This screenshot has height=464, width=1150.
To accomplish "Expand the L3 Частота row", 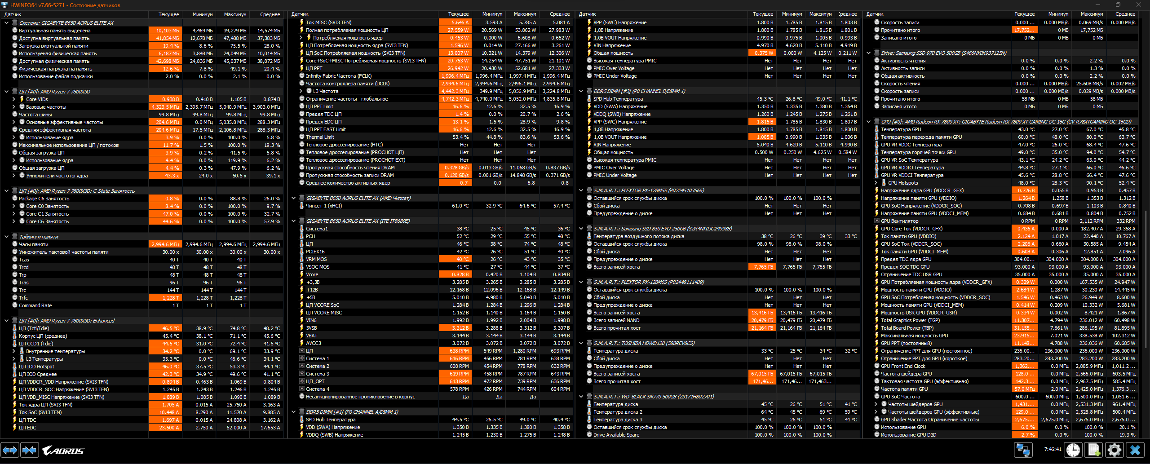I will (x=301, y=91).
